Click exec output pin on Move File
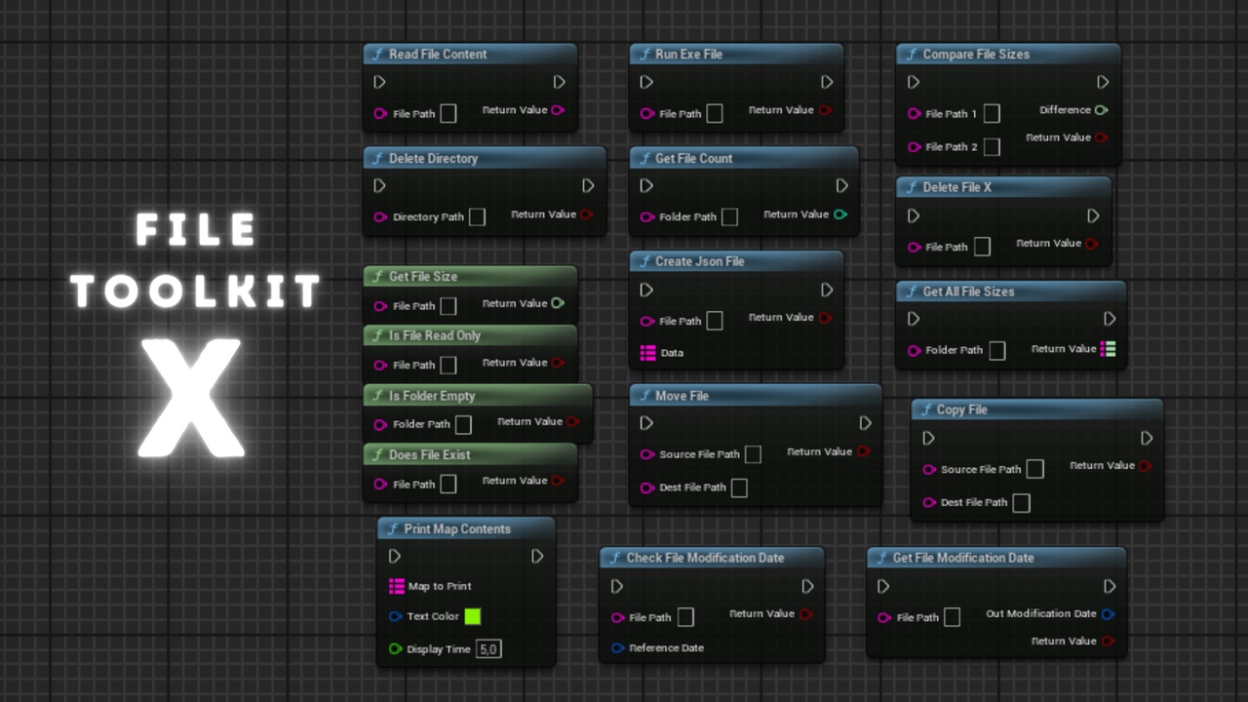Image resolution: width=1248 pixels, height=702 pixels. [865, 423]
